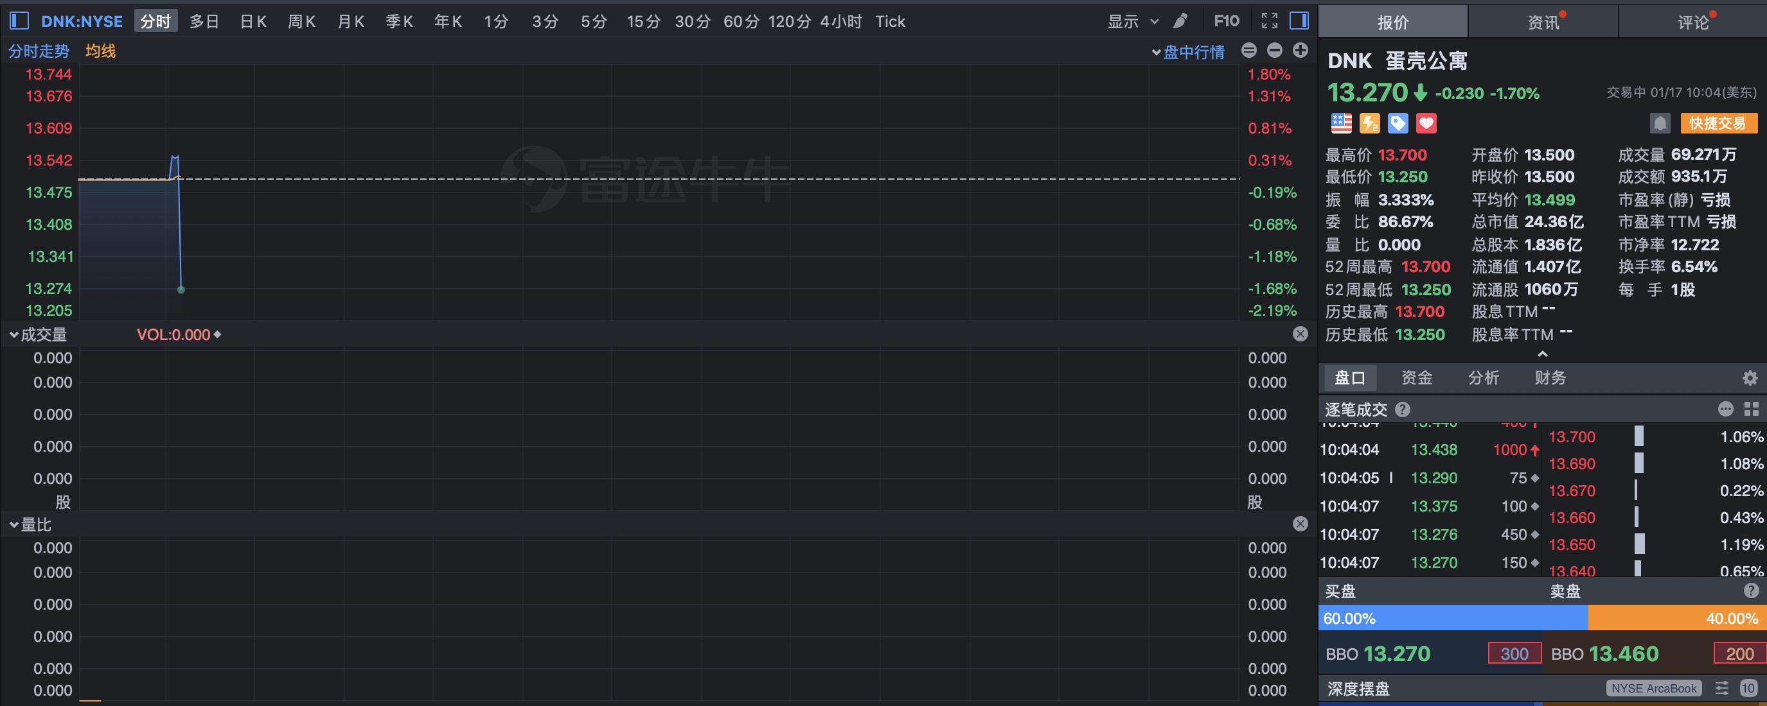This screenshot has height=706, width=1767.
Task: Click bid size 300 box
Action: tap(1514, 654)
